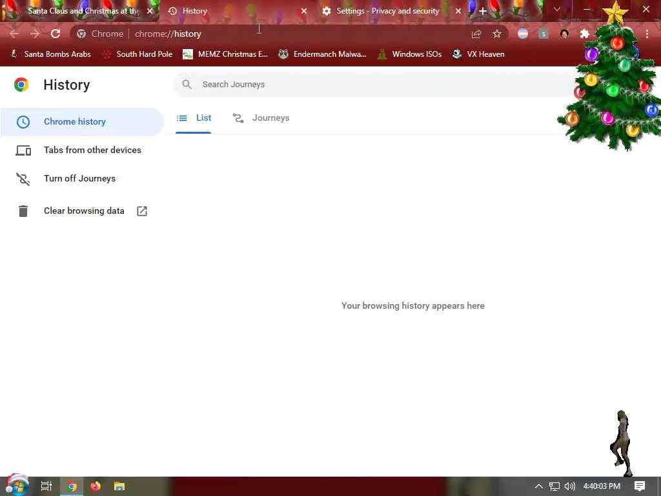Click the profile avatar icon
The width and height of the screenshot is (661, 496).
click(x=564, y=34)
